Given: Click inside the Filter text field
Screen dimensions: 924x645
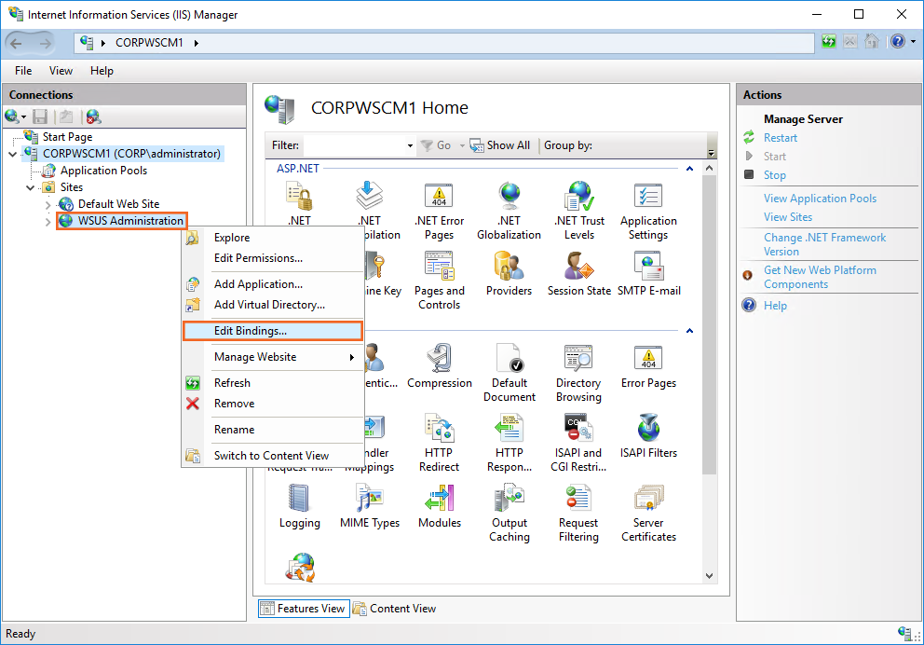Looking at the screenshot, I should point(354,145).
